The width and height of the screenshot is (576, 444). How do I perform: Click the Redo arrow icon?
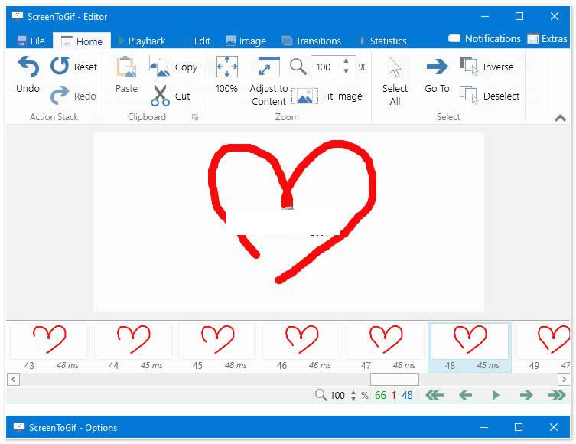click(60, 96)
